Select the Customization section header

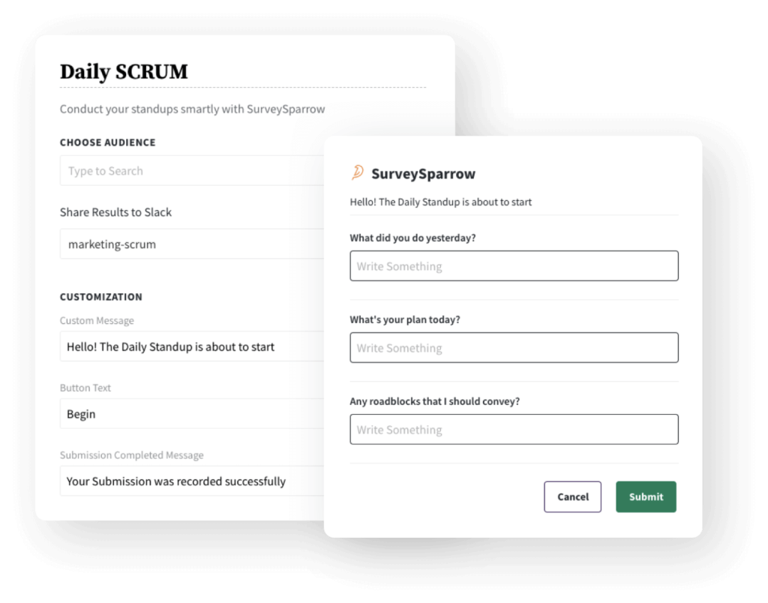click(101, 297)
